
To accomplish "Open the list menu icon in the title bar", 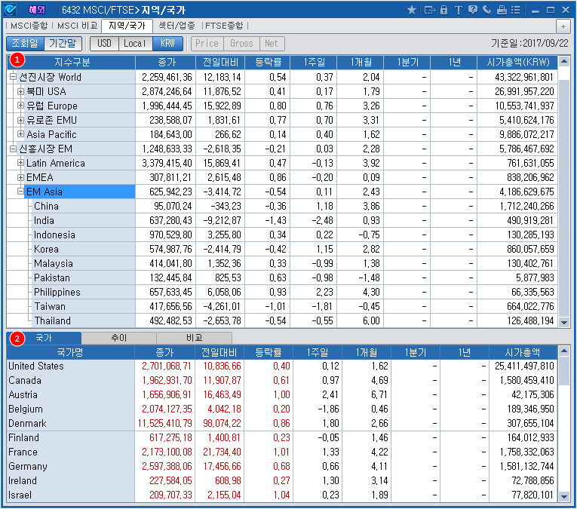I will pos(516,10).
